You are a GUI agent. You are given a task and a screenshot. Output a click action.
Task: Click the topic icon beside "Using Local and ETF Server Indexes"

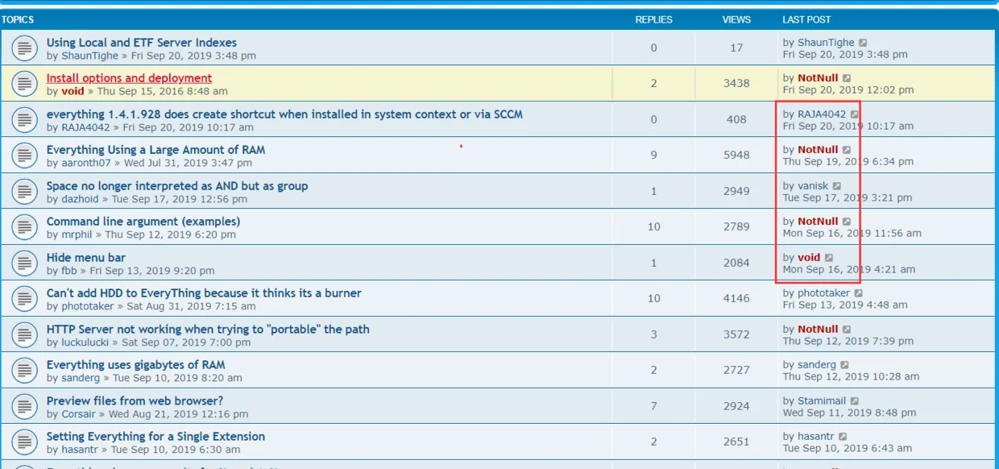(25, 48)
